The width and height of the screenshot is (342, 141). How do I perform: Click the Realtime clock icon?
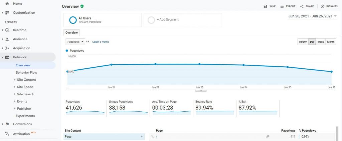click(7, 30)
